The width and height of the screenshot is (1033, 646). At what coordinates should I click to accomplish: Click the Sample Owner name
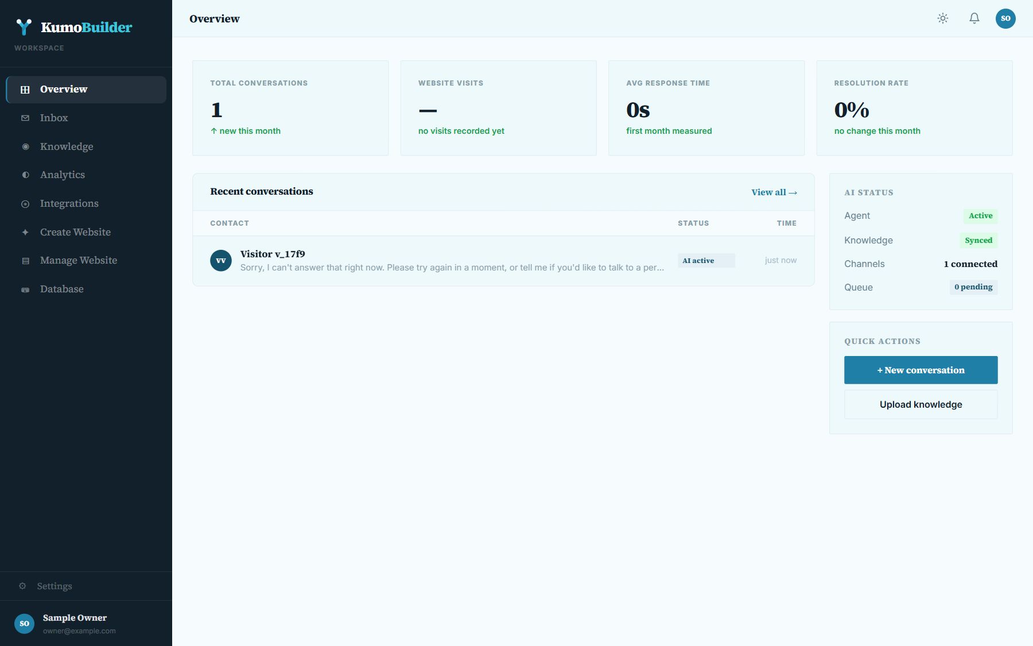tap(75, 618)
